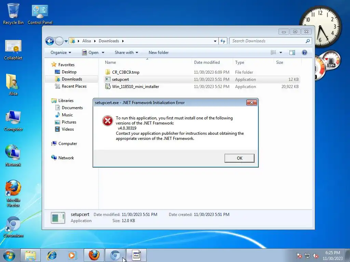Viewport: 350px width, 262px height.
Task: Toggle the preview pane button
Action: click(x=292, y=53)
